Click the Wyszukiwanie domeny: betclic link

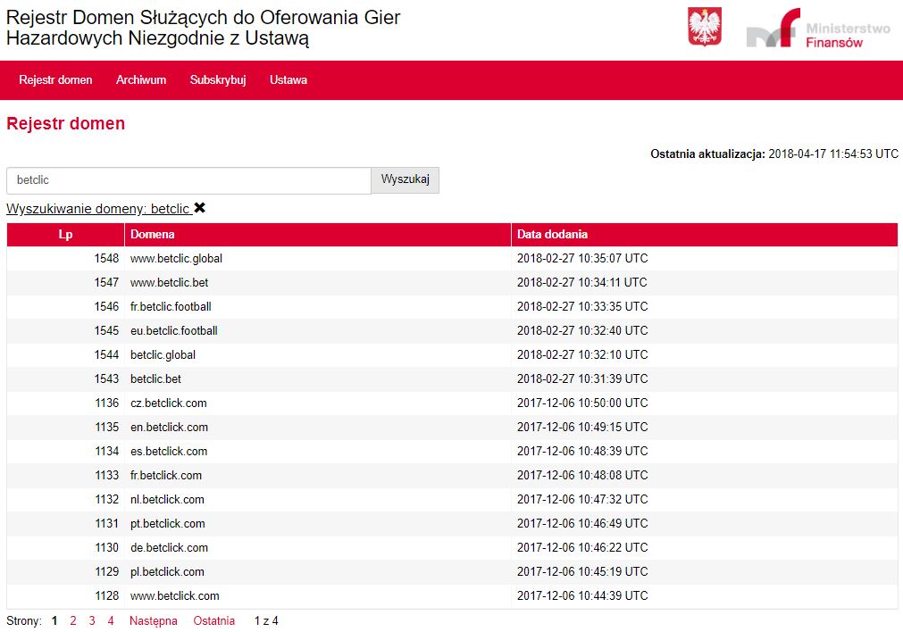98,208
